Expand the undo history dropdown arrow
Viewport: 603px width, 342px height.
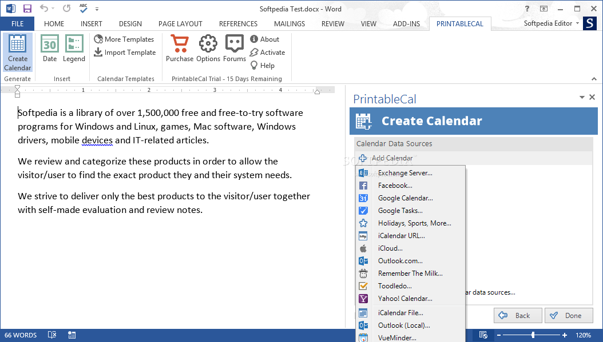[53, 9]
